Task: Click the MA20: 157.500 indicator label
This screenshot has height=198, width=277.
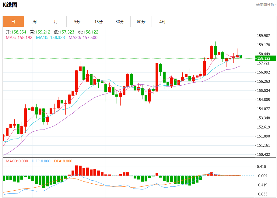Action: 83,37
